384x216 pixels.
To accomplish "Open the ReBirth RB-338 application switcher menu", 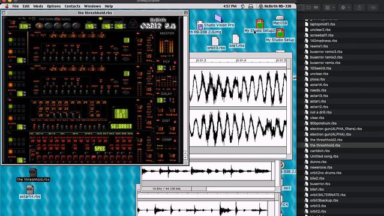I will click(275, 6).
